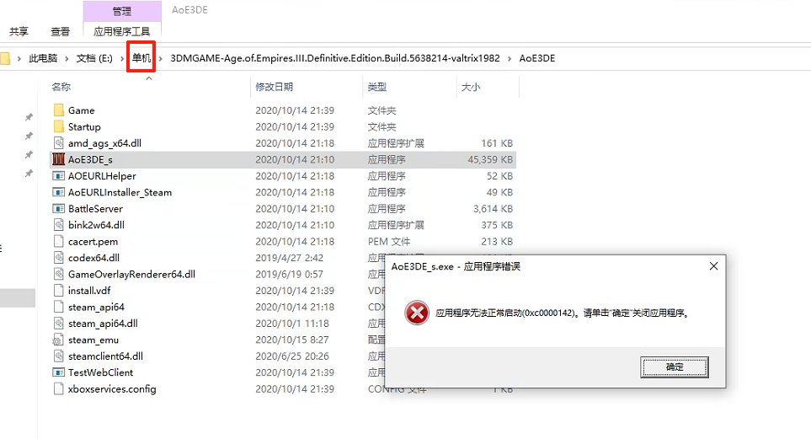Viewport: 811px width, 439px height.
Task: Click the first quick access pin icon
Action: click(x=29, y=118)
